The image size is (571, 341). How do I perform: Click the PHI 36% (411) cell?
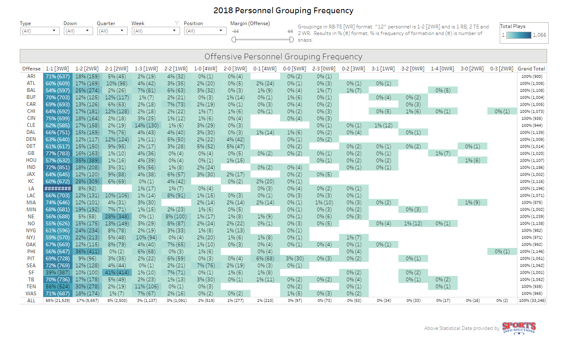click(x=87, y=251)
